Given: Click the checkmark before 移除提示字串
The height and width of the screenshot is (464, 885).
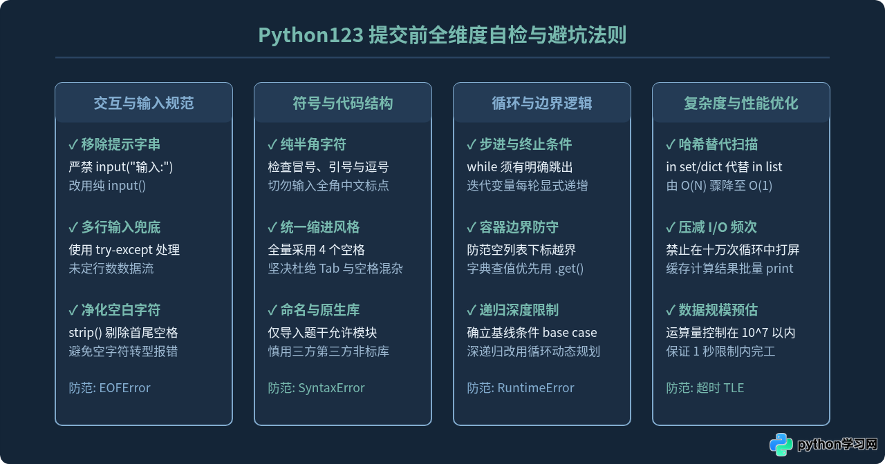Looking at the screenshot, I should [73, 144].
